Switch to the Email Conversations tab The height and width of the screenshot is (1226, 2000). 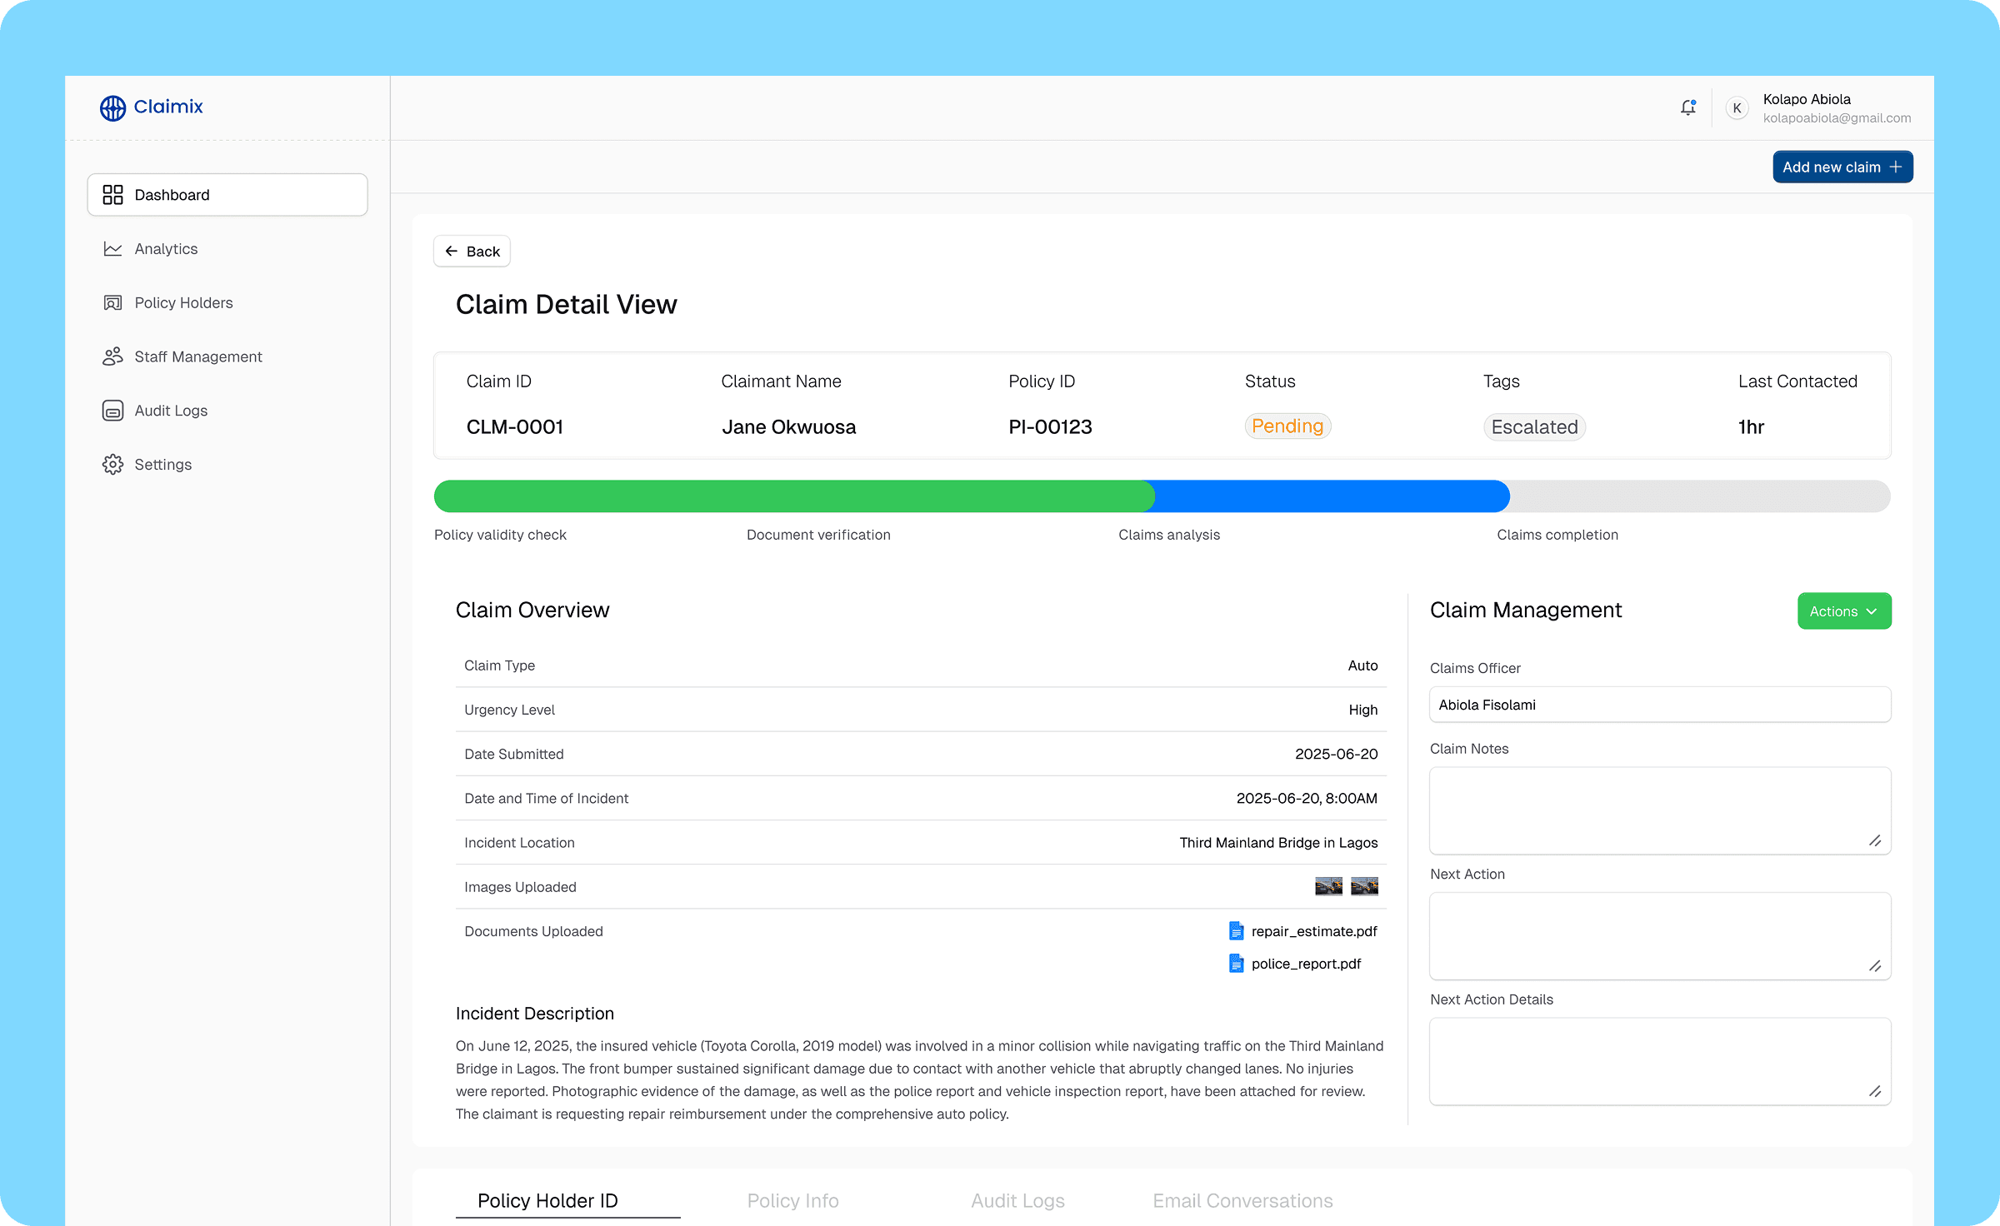click(1242, 1200)
